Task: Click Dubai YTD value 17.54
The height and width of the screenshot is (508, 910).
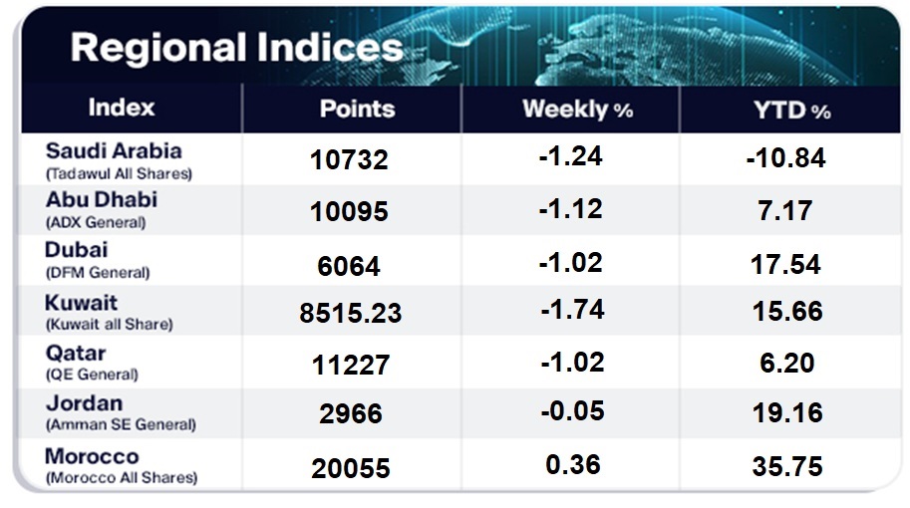Action: coord(787,262)
